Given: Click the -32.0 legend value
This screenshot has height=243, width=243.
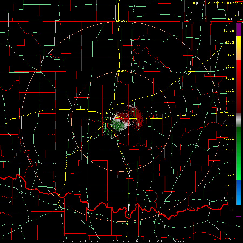Looking at the screenshot, I should [x=229, y=138].
